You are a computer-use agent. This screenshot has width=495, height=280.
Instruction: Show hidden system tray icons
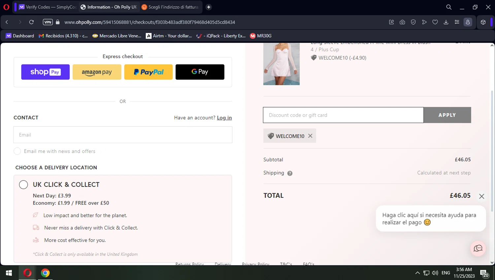[x=417, y=273]
